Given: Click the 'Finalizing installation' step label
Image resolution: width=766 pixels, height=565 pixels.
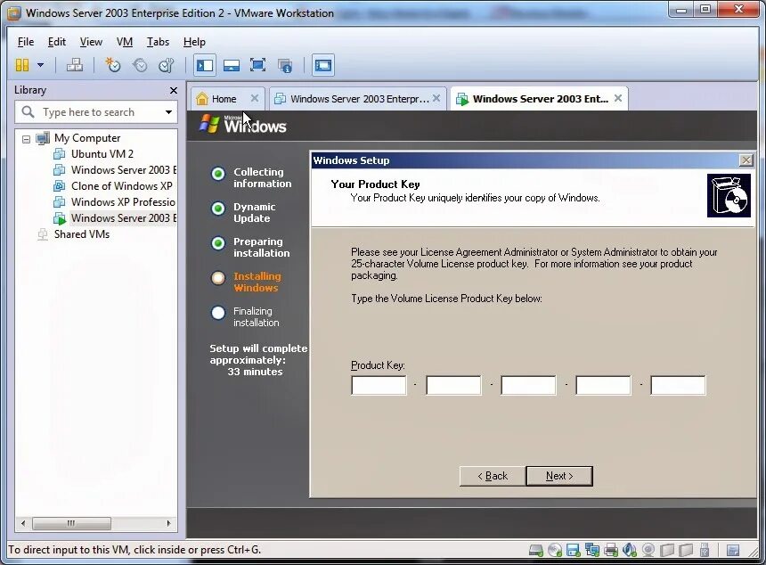Looking at the screenshot, I should coord(256,316).
